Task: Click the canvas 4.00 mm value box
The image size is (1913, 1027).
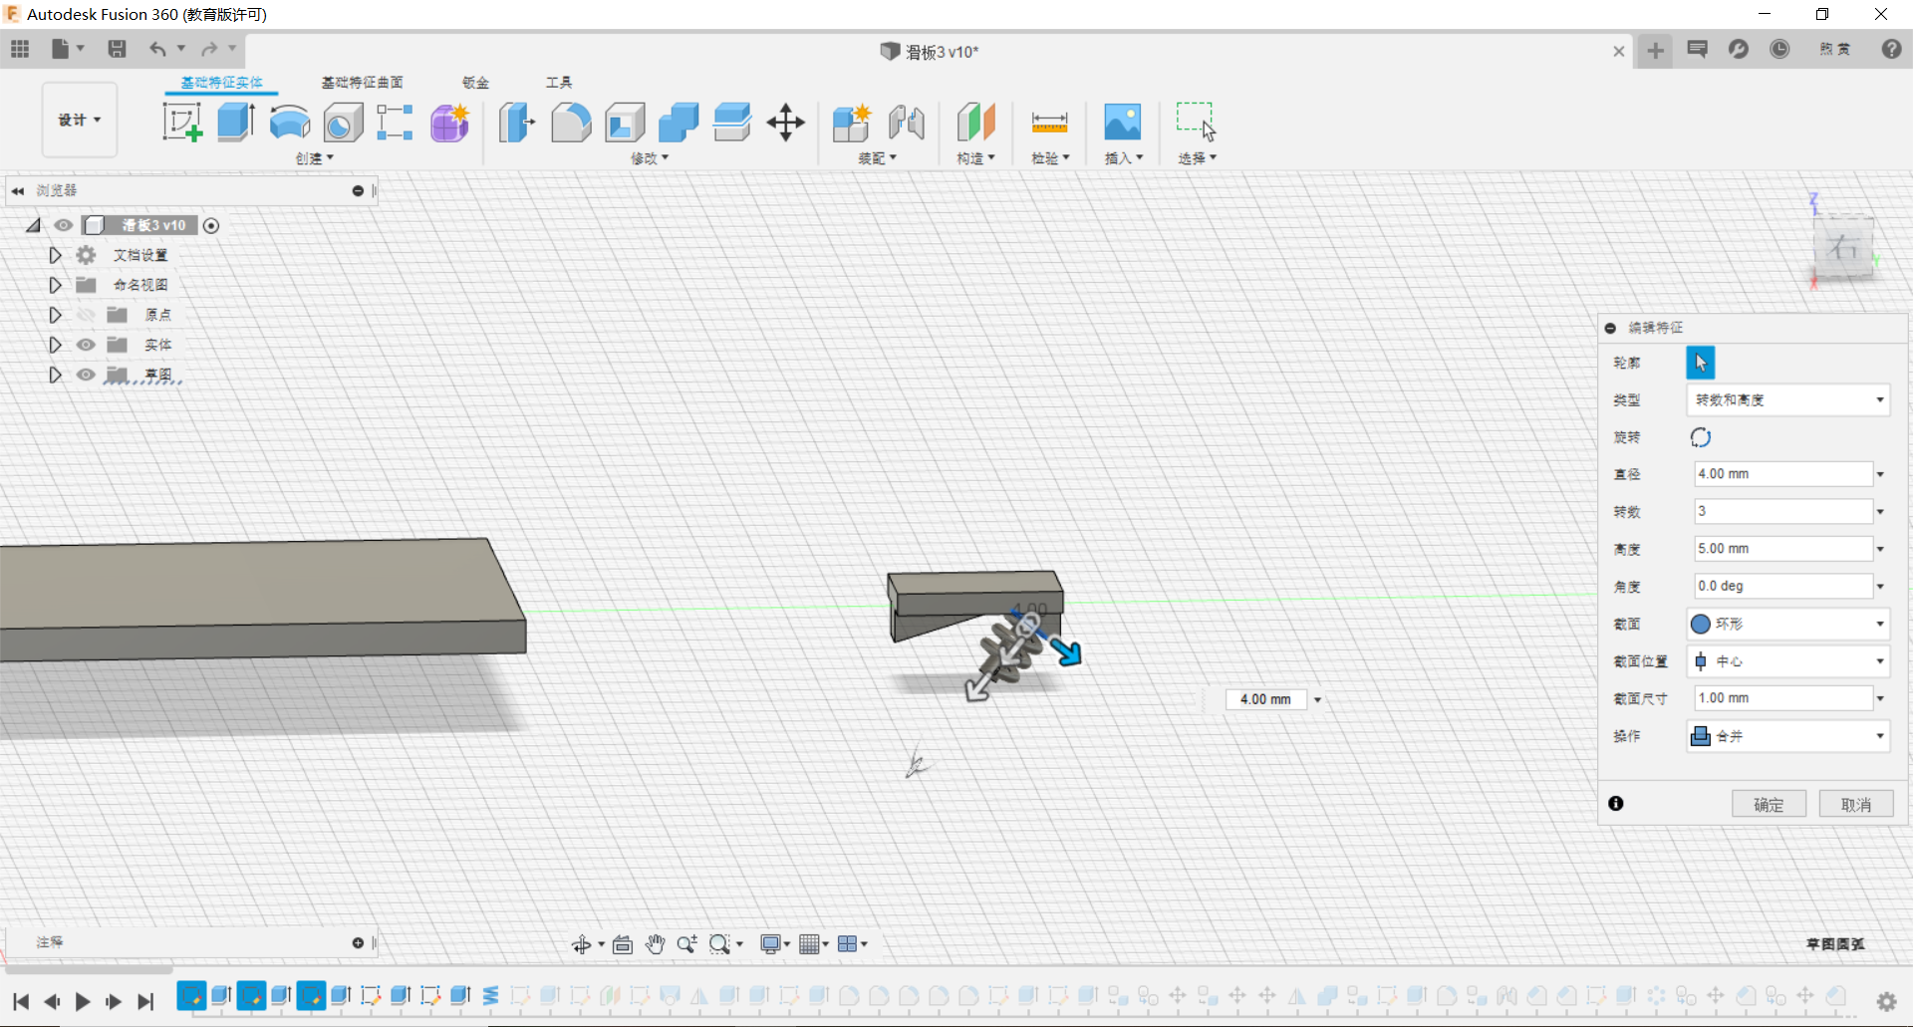Action: pyautogui.click(x=1265, y=699)
